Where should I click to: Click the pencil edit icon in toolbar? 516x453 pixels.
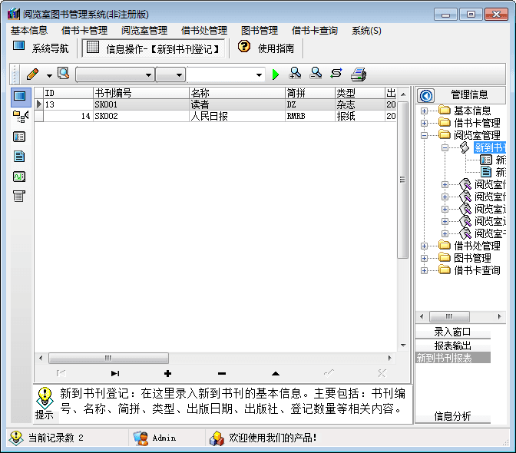click(32, 74)
